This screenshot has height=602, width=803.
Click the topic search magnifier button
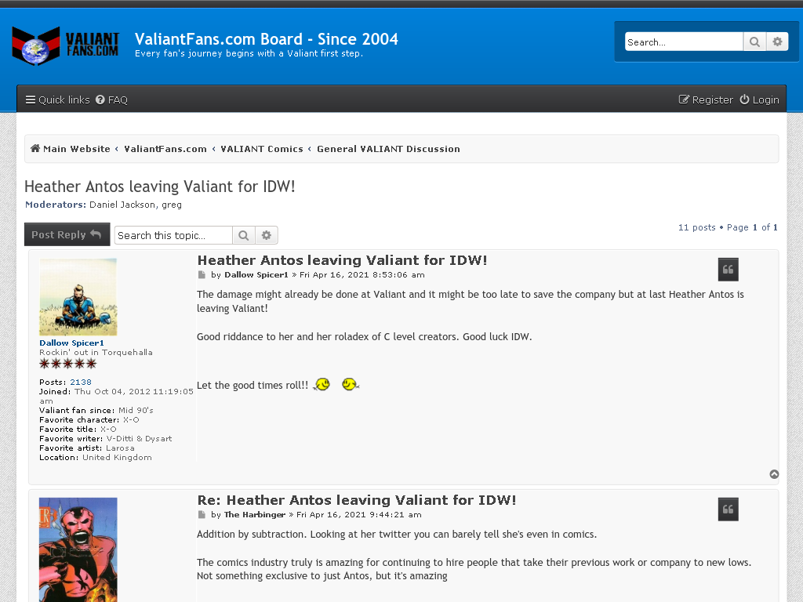(244, 235)
